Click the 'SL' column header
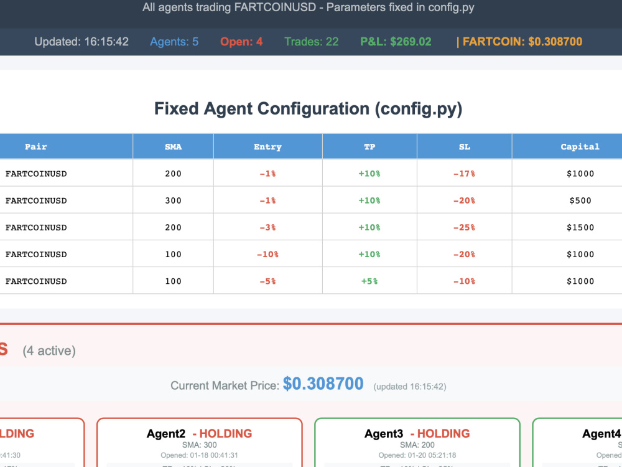622x467 pixels. click(x=465, y=146)
